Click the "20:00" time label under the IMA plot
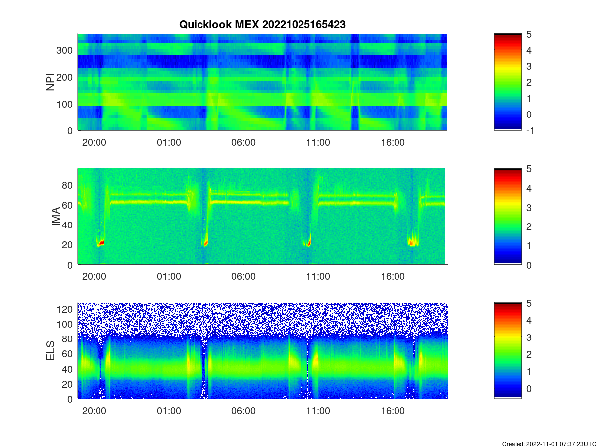 point(94,277)
